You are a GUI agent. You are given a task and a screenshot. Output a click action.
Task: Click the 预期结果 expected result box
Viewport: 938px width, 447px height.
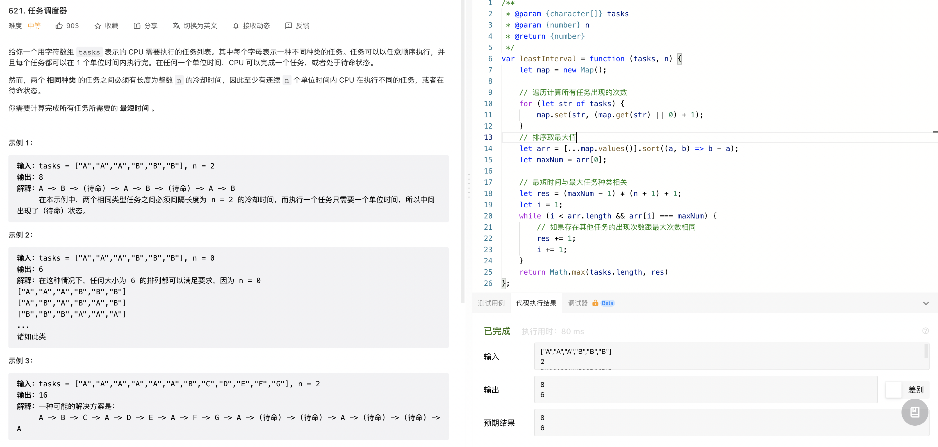(x=731, y=423)
